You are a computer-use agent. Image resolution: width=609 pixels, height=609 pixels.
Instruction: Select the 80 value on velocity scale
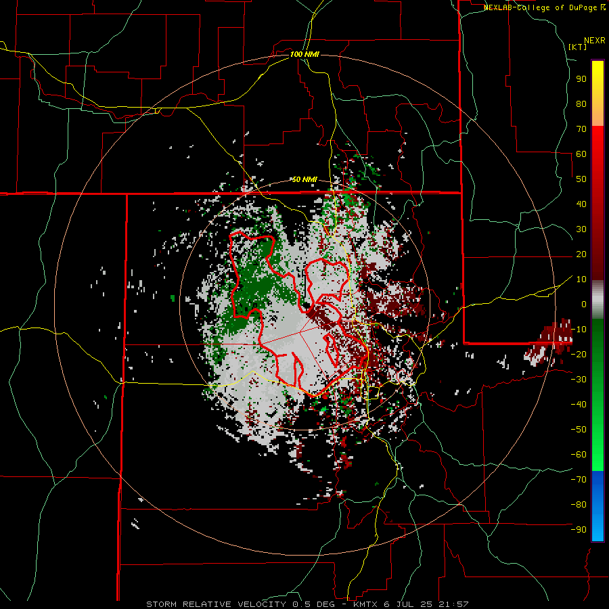click(581, 104)
